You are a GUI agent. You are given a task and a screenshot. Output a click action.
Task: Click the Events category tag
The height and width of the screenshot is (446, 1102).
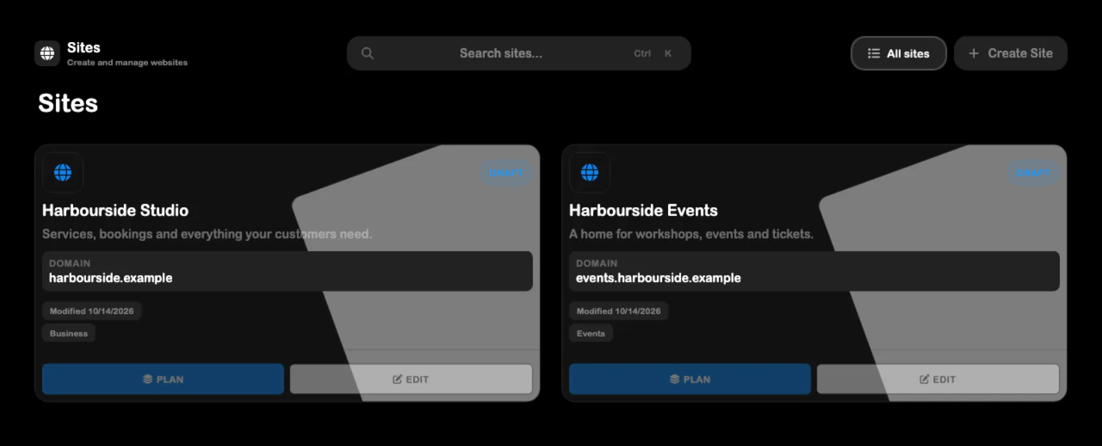point(591,333)
